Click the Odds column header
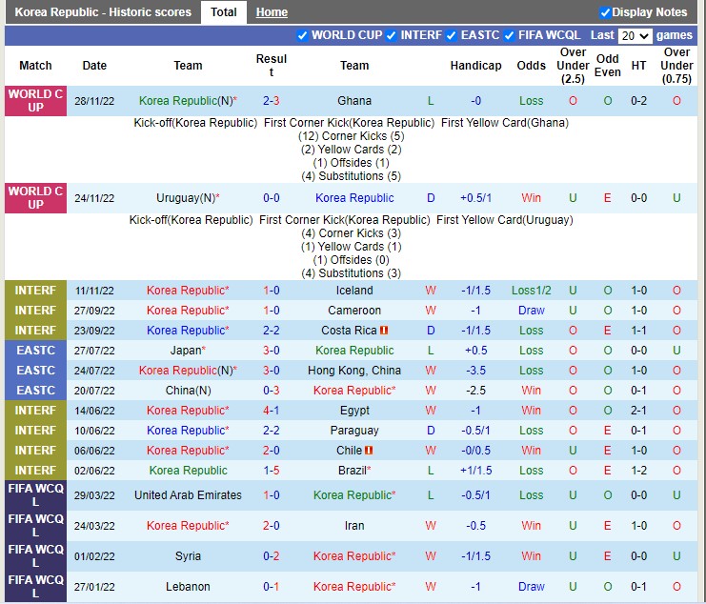The width and height of the screenshot is (706, 604). 532,66
